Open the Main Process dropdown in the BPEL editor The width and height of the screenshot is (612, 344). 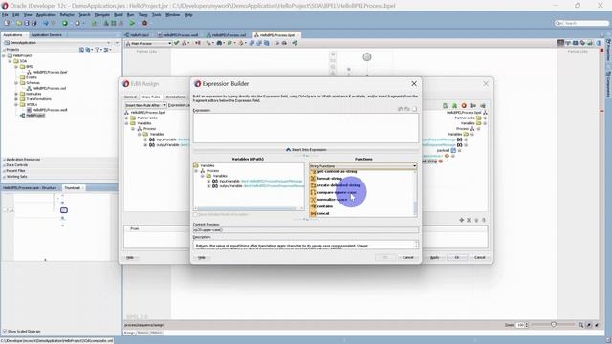pos(169,43)
